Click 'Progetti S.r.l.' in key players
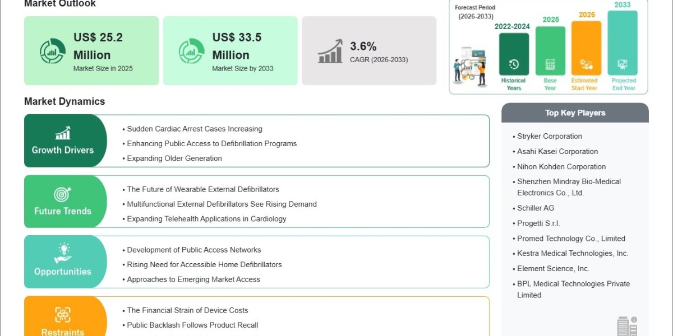This screenshot has height=336, width=673. coord(538,223)
